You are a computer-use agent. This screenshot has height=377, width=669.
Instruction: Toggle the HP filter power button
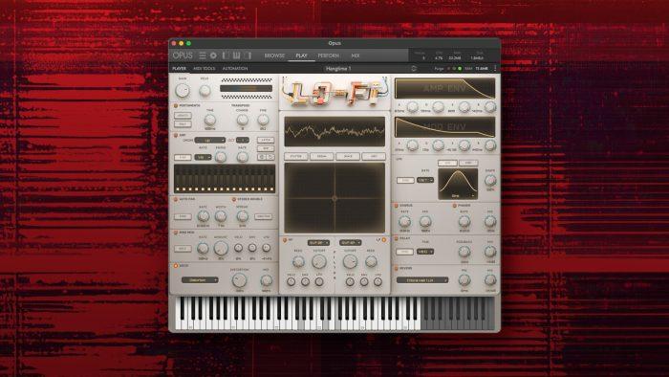(285, 240)
